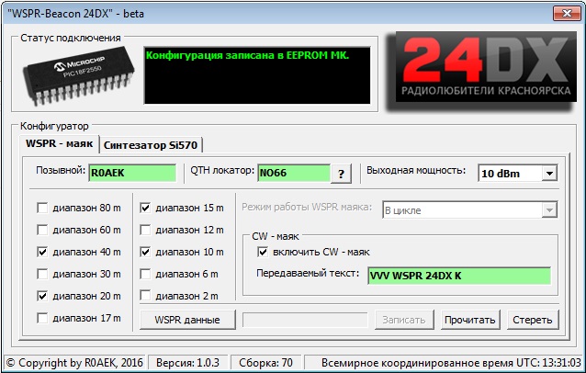Click the Стереть button
586x373 pixels.
tap(533, 320)
